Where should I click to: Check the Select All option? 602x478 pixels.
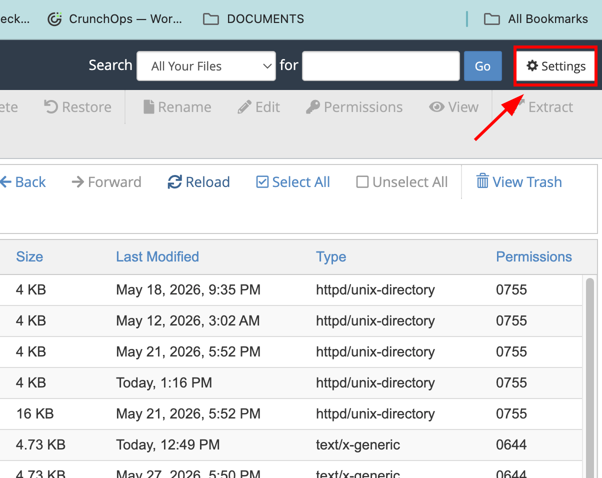(x=293, y=182)
